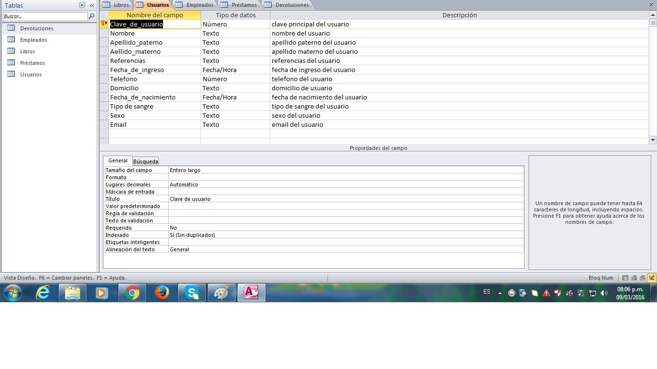Click the Buscar search input field
657x369 pixels.
point(45,16)
